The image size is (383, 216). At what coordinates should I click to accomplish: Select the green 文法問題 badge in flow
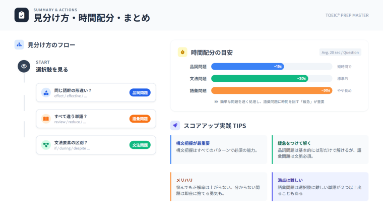pyautogui.click(x=140, y=145)
